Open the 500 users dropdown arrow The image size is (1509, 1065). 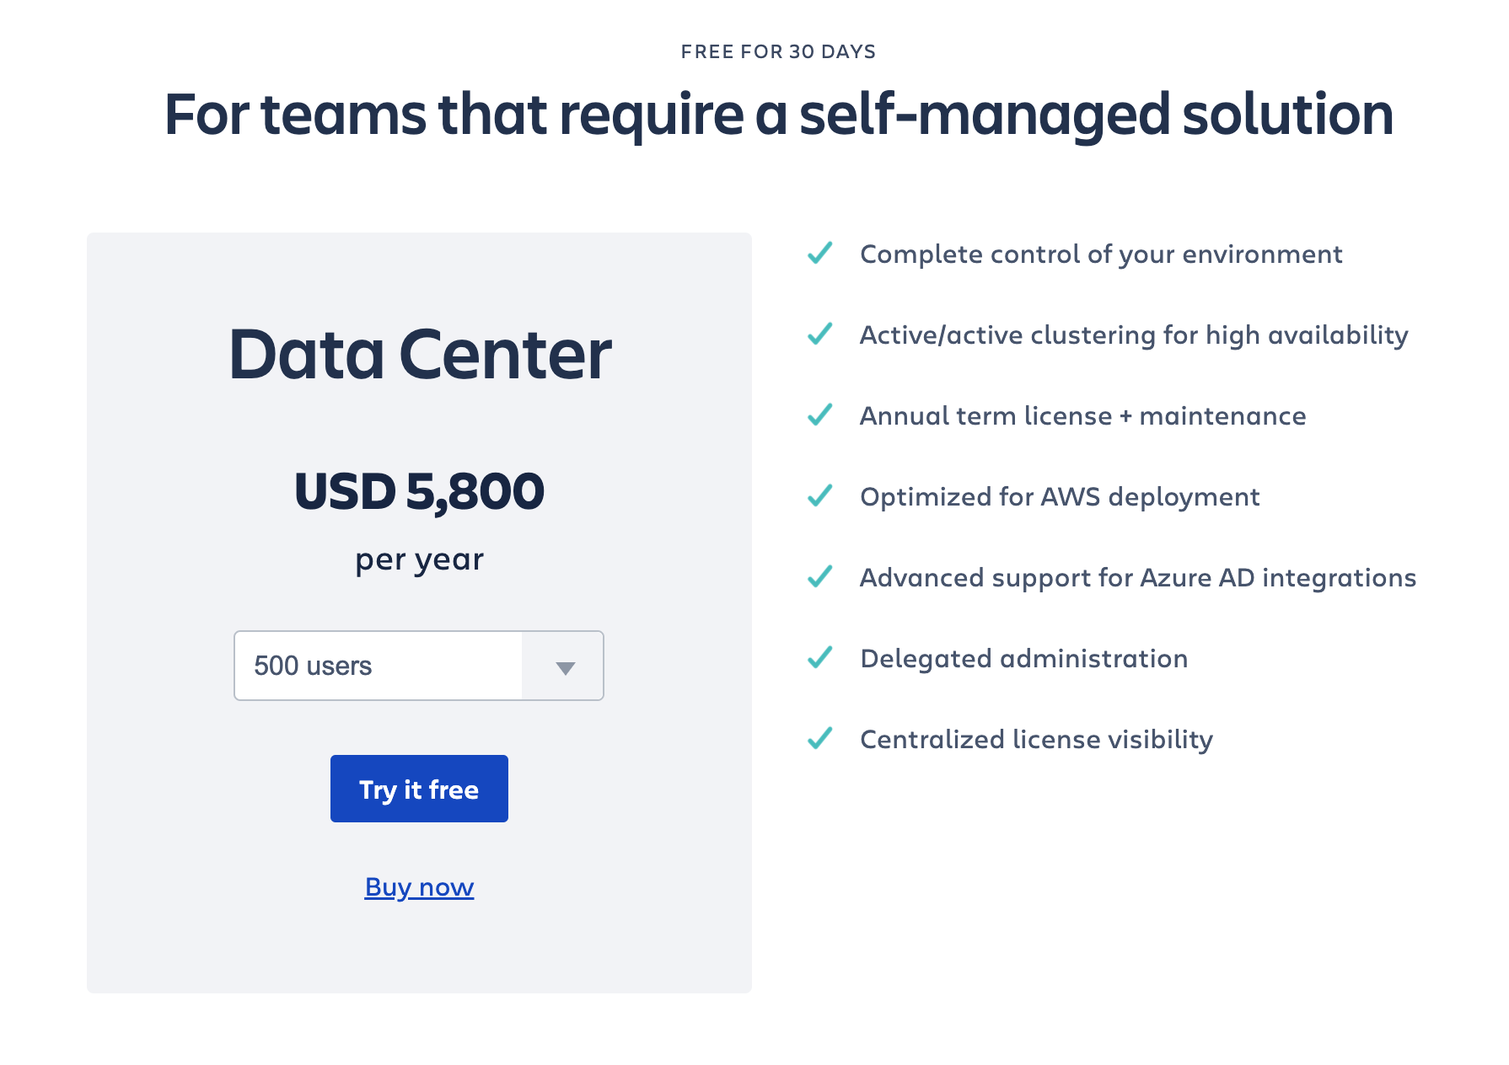(565, 667)
